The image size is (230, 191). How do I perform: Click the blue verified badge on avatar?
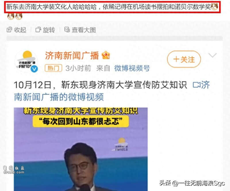[x=34, y=69]
